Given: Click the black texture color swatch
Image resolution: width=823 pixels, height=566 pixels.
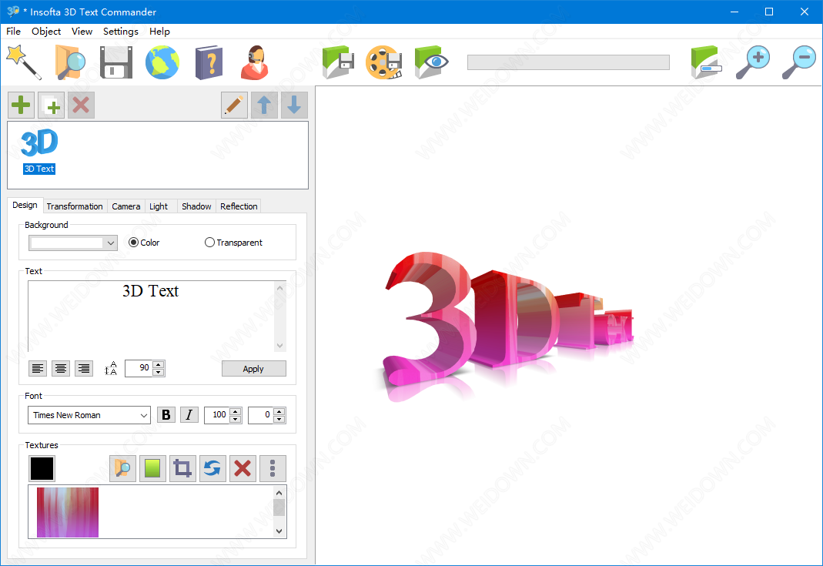Looking at the screenshot, I should point(42,468).
